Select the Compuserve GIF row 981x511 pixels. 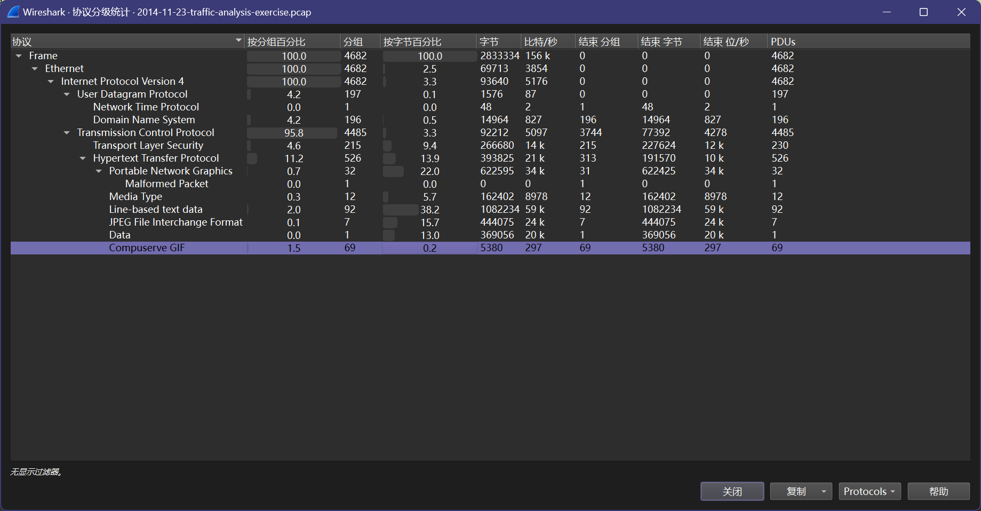click(x=490, y=248)
